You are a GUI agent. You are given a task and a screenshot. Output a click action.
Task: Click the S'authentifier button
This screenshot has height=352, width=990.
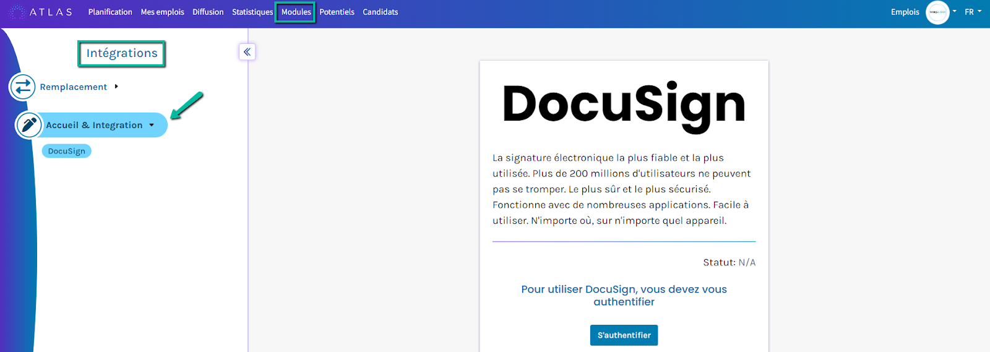click(624, 335)
